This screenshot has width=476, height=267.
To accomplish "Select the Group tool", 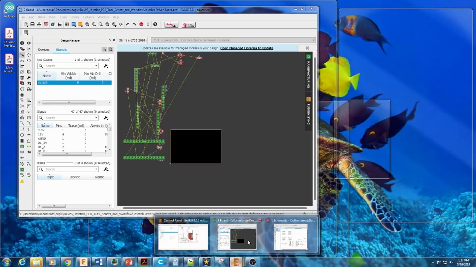I will tap(22, 55).
